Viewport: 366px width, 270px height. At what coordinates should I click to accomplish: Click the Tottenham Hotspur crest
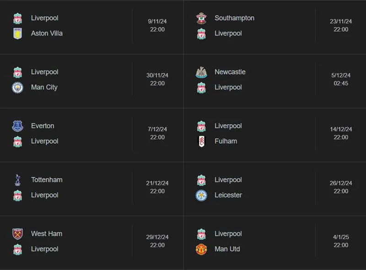(17, 179)
